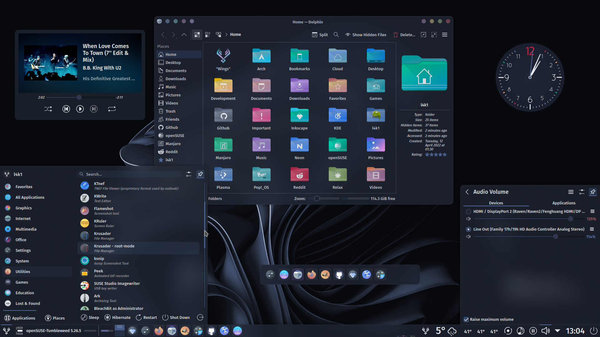Viewport: 600px width, 337px height.
Task: Switch Dolphin to icons view mode
Action: point(197,35)
